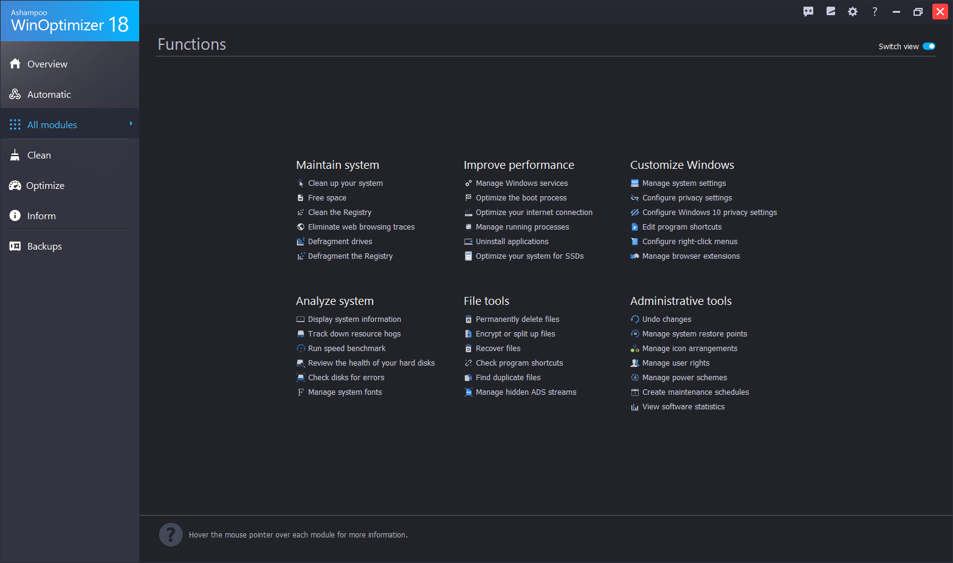The height and width of the screenshot is (563, 953).
Task: Click the Display system information icon
Action: [300, 319]
